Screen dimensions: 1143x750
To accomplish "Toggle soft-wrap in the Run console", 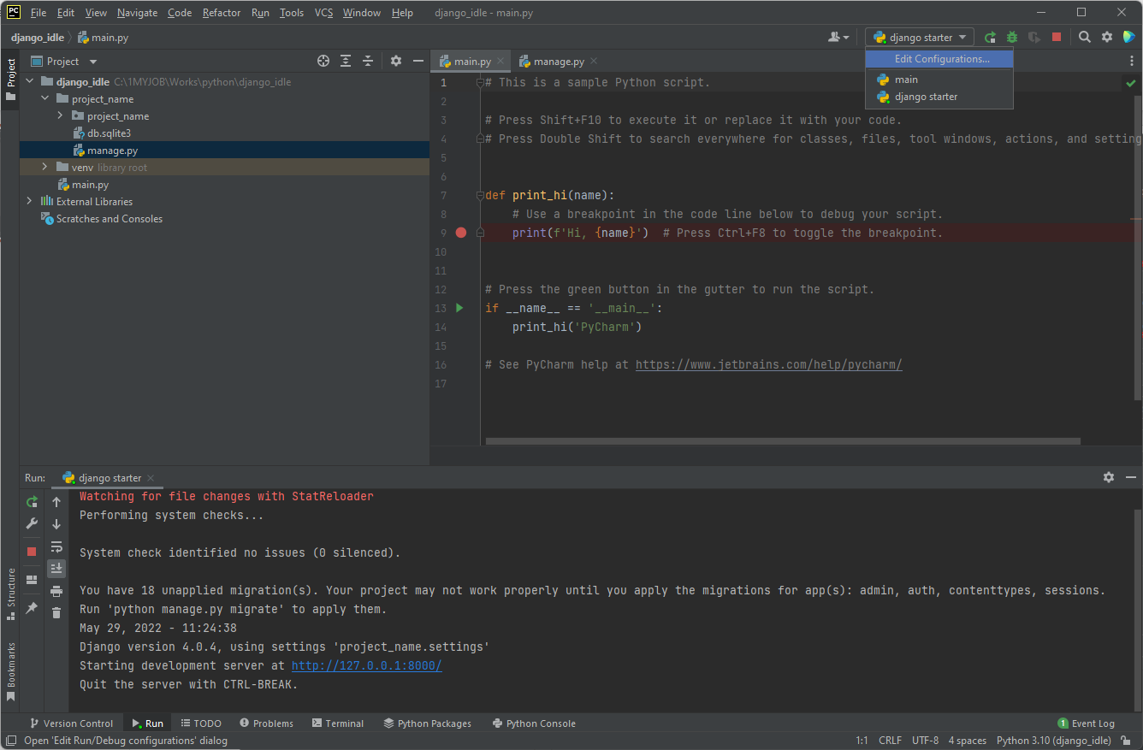I will tap(56, 546).
